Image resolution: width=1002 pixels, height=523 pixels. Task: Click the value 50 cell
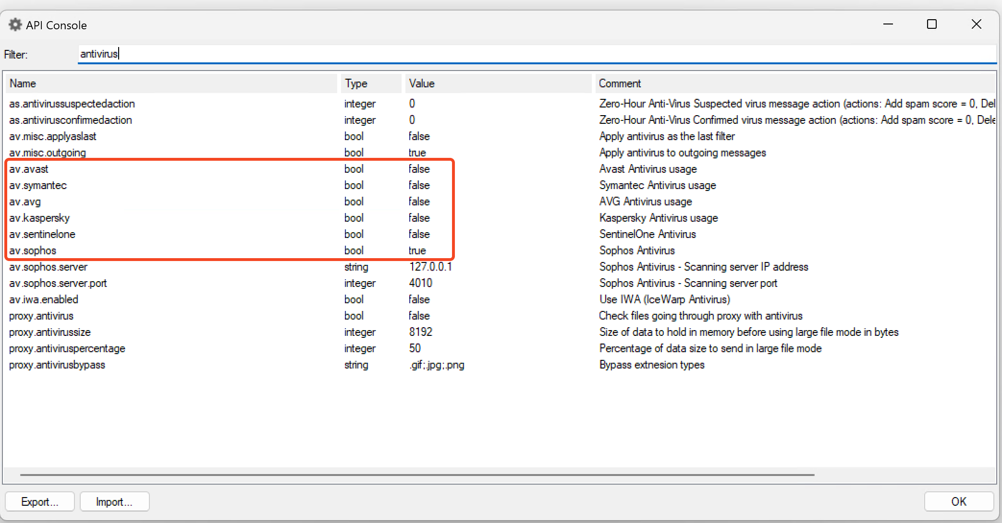(415, 348)
